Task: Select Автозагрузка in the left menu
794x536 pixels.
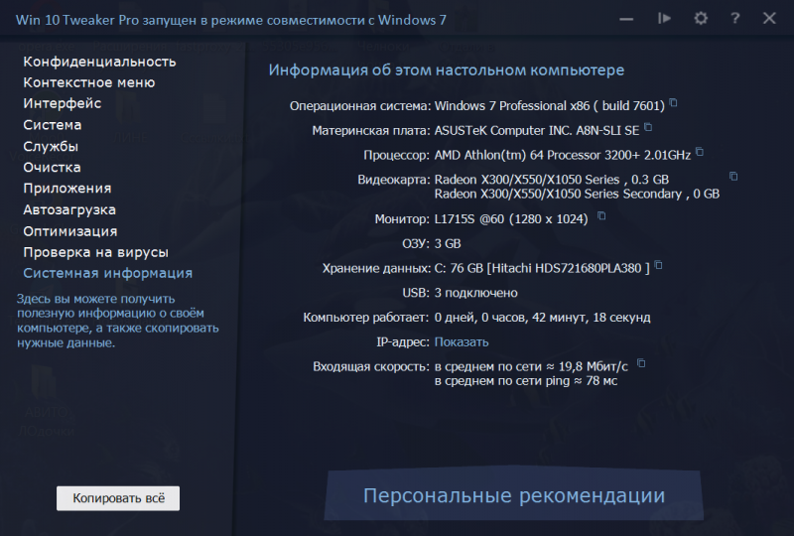Action: (69, 209)
